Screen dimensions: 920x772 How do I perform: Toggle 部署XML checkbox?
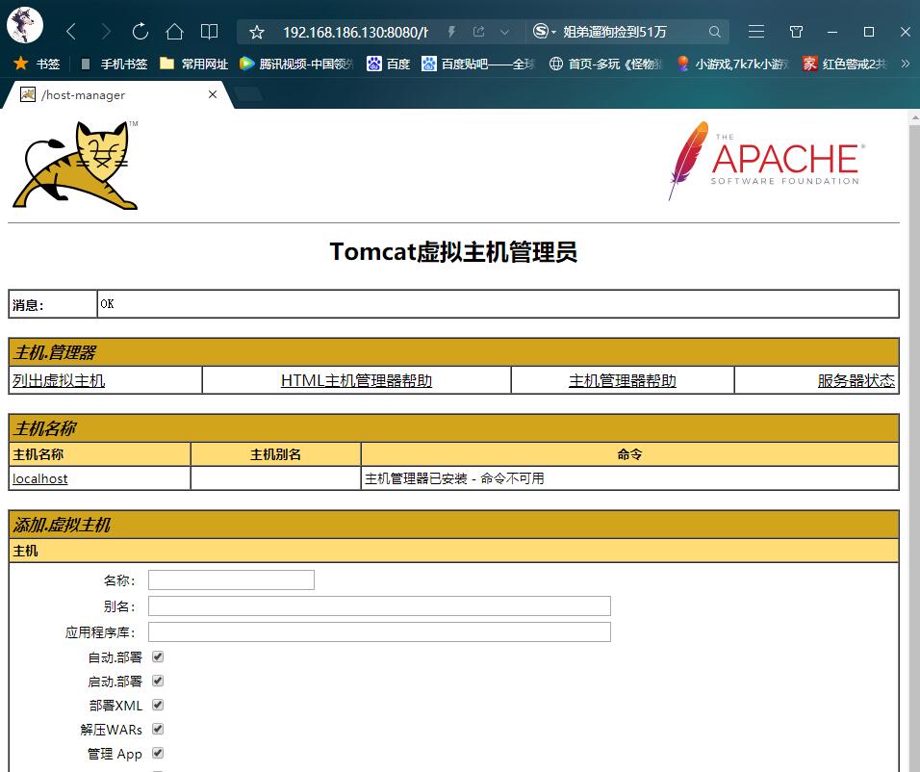pyautogui.click(x=158, y=705)
